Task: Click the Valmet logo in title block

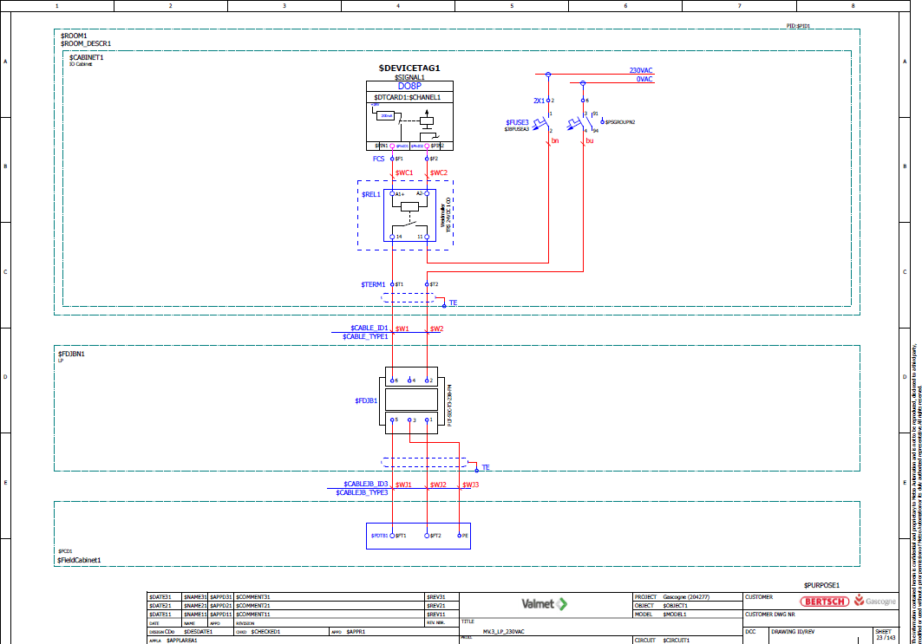Action: 544,603
